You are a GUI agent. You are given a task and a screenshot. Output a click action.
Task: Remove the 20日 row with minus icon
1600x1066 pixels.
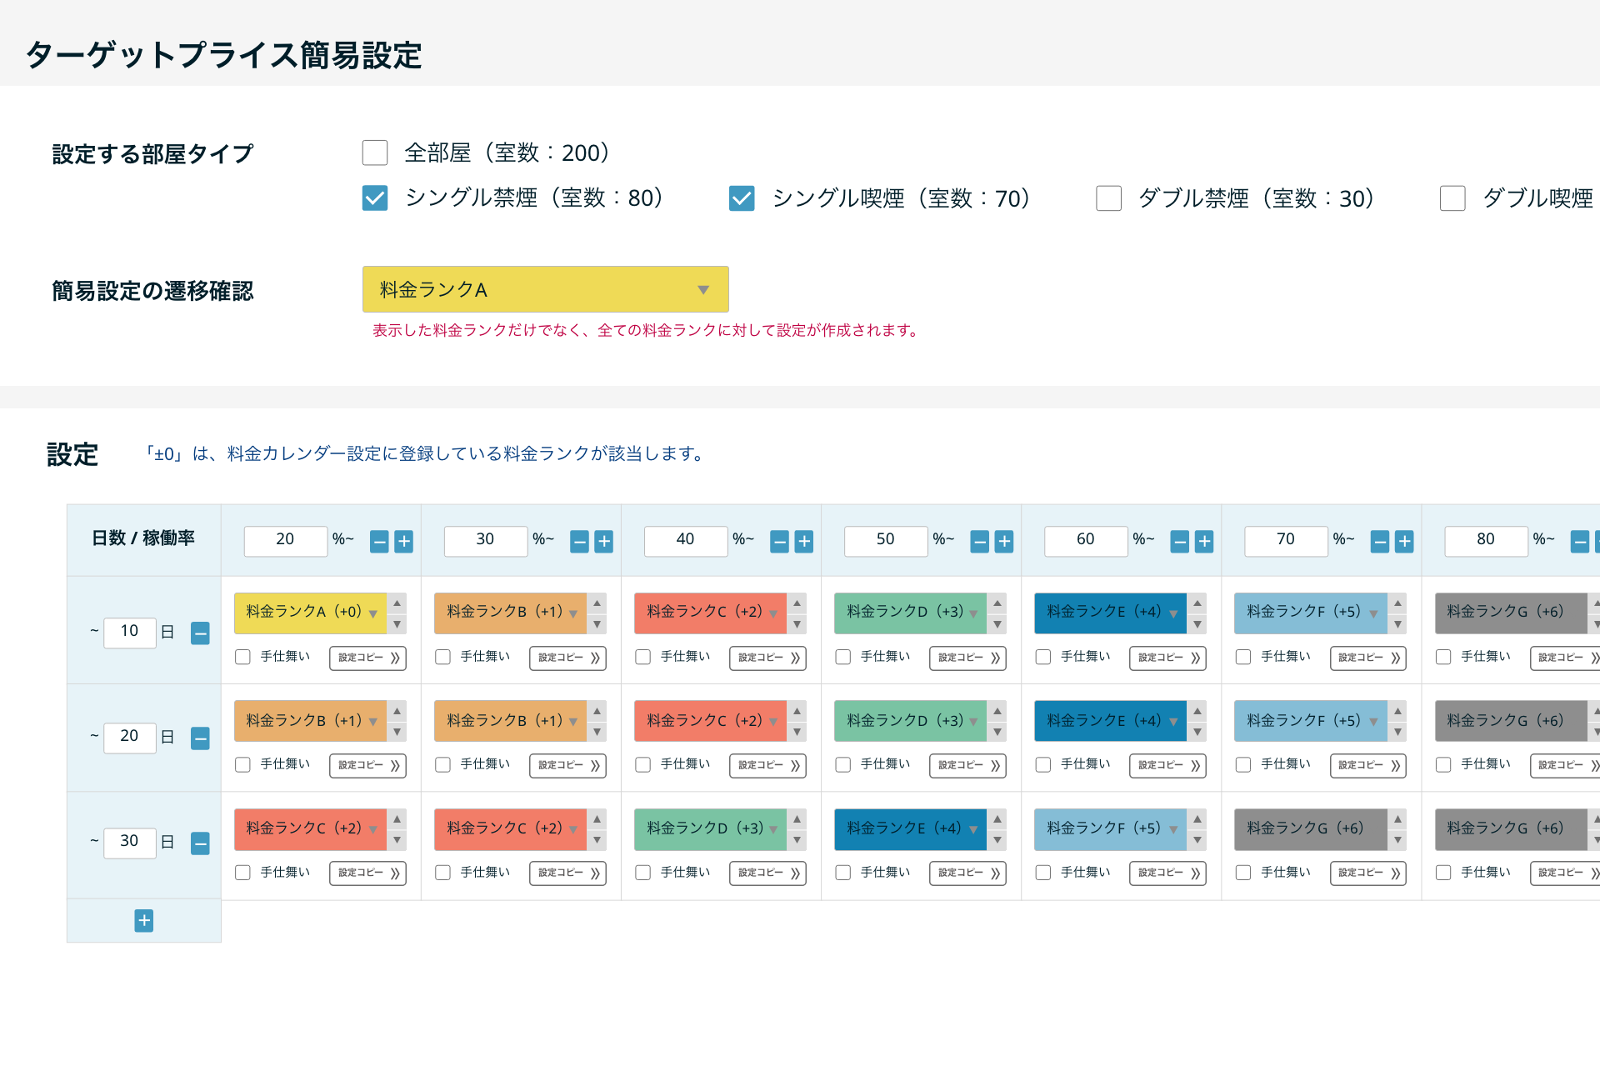pos(200,738)
